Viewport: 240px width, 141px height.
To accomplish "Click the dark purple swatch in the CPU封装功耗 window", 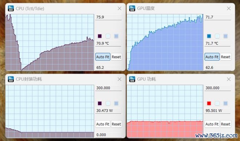I will (100, 103).
